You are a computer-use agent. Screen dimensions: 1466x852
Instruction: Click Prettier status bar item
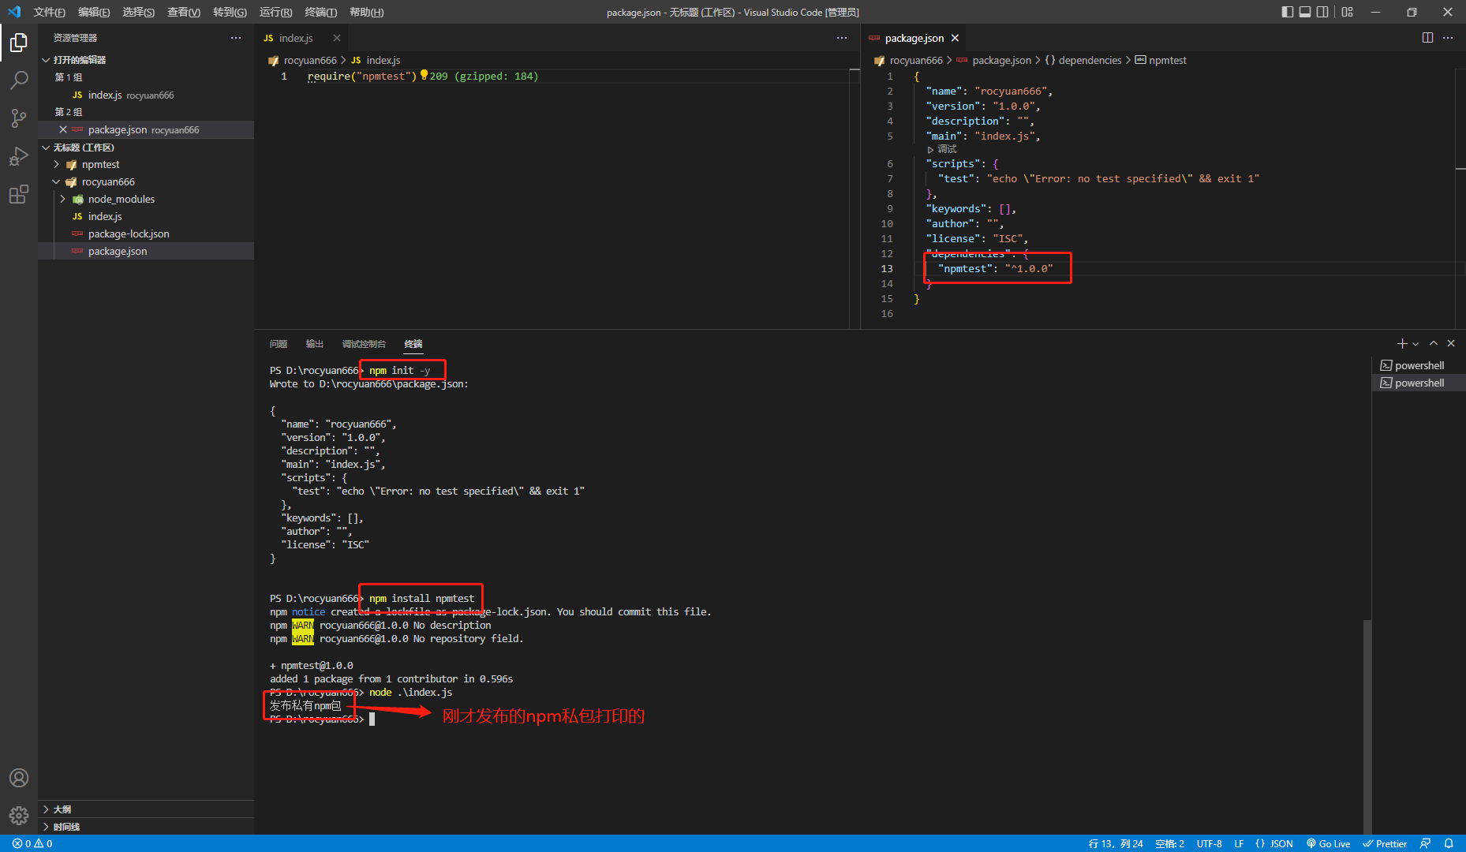1385,843
